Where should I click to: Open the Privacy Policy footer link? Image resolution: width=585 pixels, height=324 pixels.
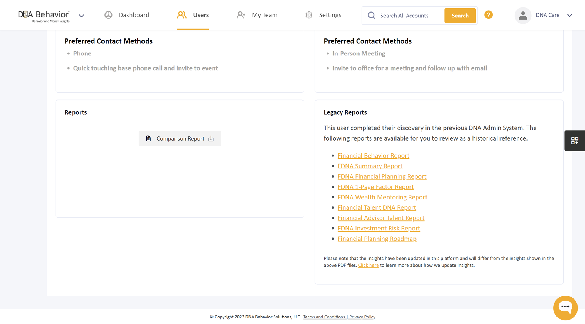point(362,317)
